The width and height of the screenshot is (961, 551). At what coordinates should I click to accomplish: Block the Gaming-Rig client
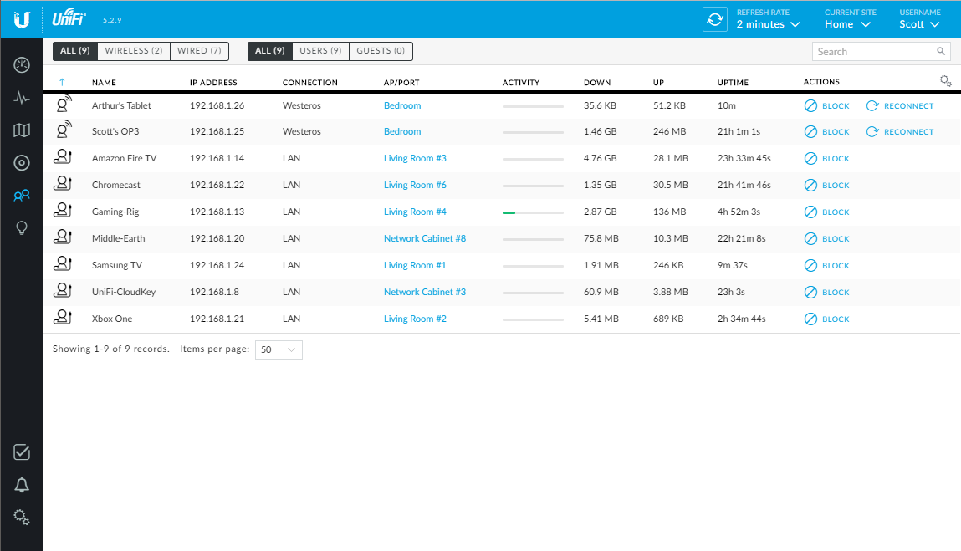[x=827, y=212]
